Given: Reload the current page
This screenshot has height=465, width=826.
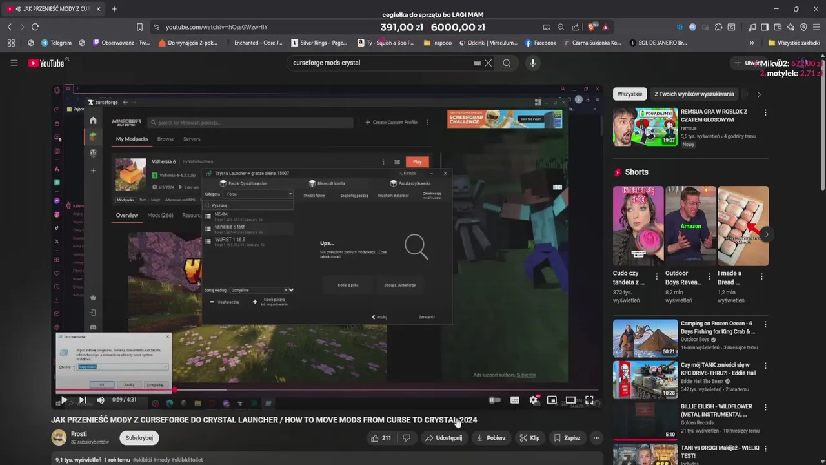Looking at the screenshot, I should pyautogui.click(x=35, y=27).
